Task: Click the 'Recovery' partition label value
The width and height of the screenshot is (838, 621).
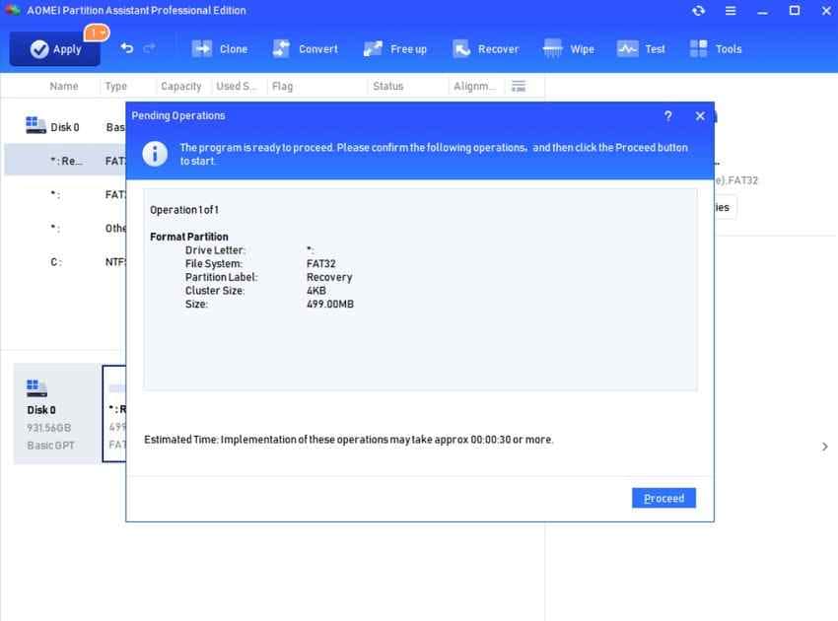Action: [x=329, y=277]
